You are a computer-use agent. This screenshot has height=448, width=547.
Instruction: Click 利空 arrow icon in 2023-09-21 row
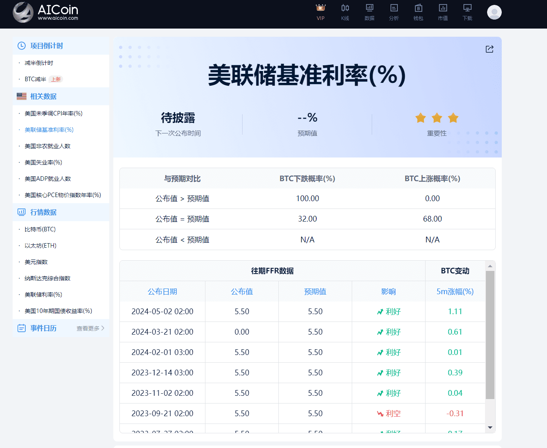(x=380, y=414)
